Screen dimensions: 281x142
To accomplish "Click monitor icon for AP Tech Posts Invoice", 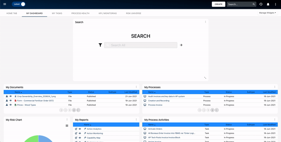I will 145,137.
